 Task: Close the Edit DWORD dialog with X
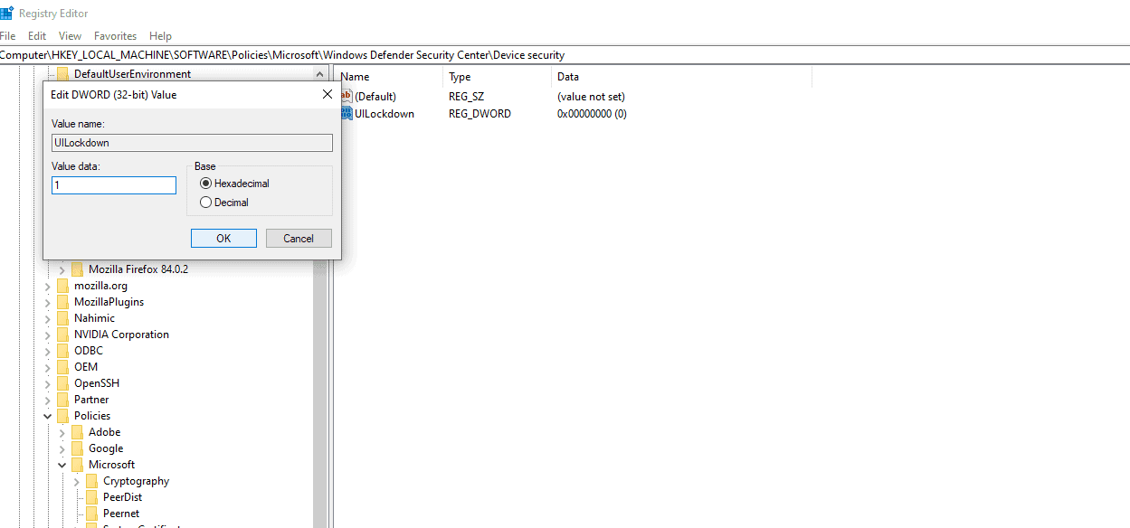point(327,94)
